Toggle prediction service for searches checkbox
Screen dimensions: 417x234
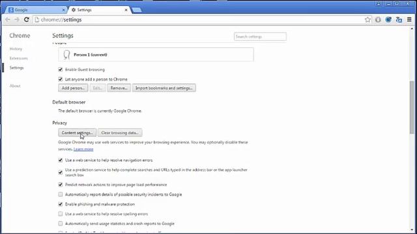pos(61,172)
